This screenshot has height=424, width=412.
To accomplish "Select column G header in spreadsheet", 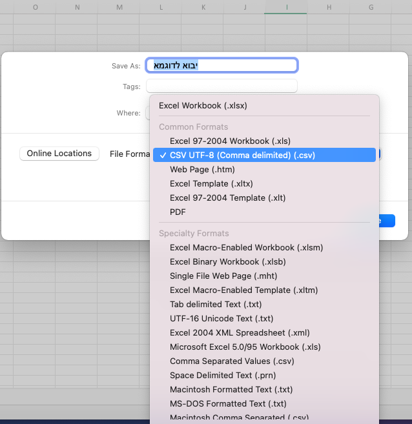I will (x=371, y=7).
